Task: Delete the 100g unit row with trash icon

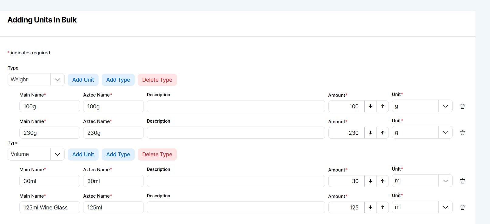Action: pyautogui.click(x=462, y=106)
